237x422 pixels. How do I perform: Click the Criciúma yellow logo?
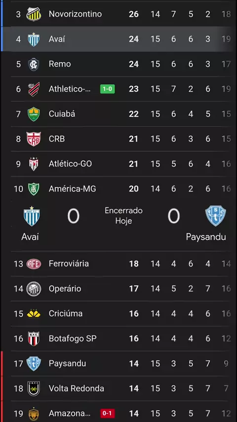[x=34, y=314]
